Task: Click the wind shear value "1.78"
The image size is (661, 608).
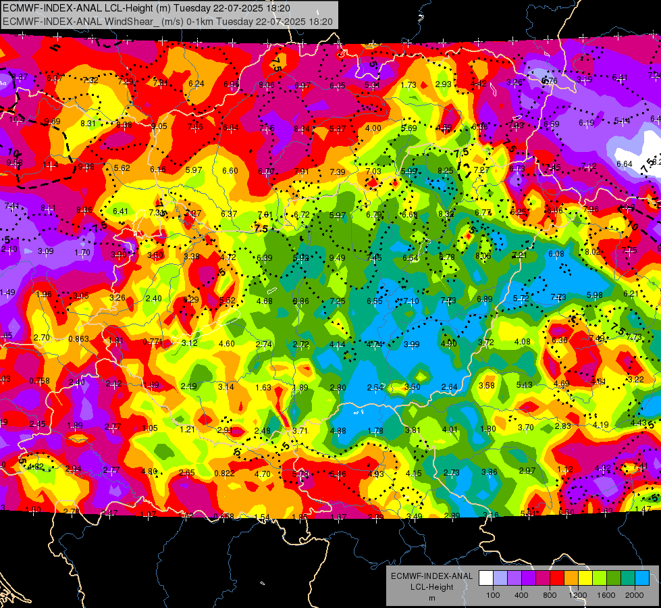Action: (375, 431)
